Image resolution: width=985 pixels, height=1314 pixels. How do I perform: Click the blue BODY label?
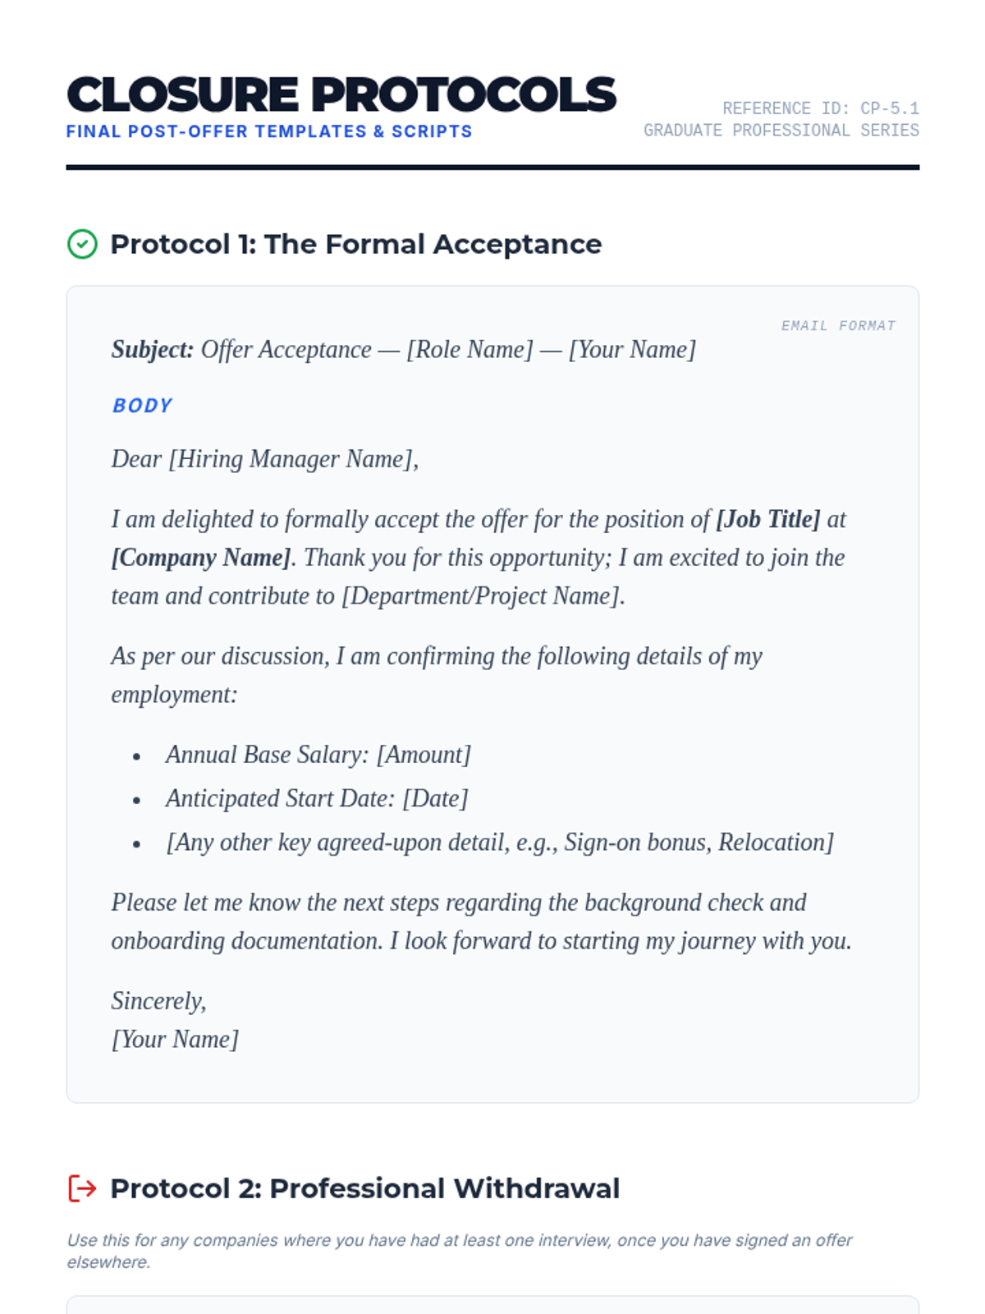(142, 406)
